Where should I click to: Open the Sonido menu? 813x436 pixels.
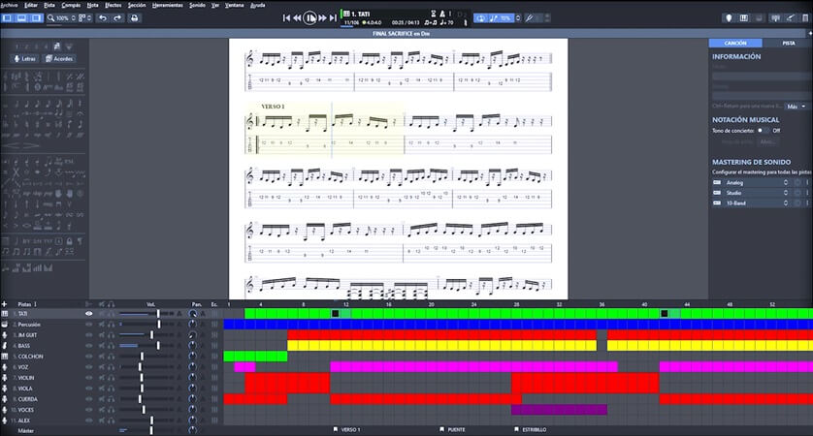[x=197, y=5]
